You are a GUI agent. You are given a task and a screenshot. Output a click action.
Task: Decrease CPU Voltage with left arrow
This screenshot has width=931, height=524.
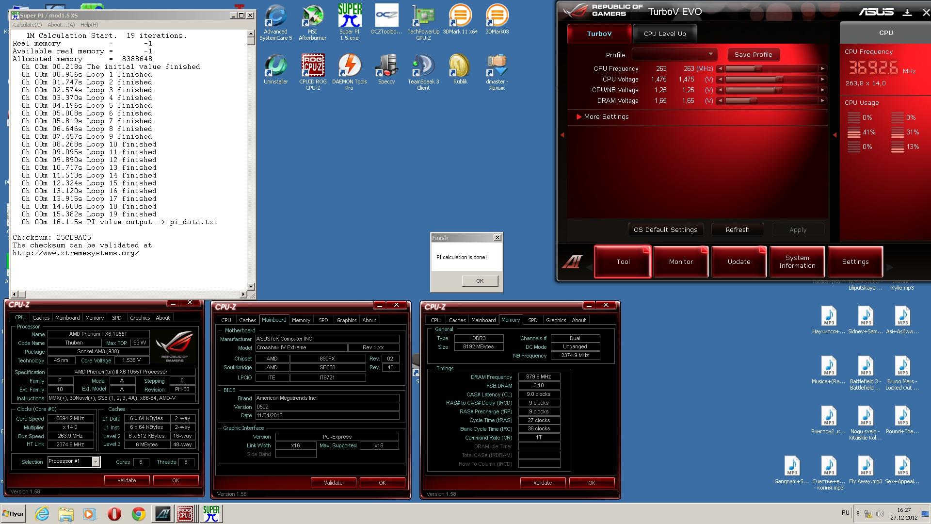tap(721, 80)
